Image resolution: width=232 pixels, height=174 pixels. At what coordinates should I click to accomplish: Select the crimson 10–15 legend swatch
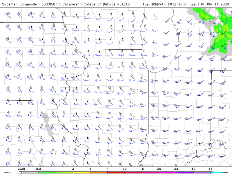[x=133, y=173]
